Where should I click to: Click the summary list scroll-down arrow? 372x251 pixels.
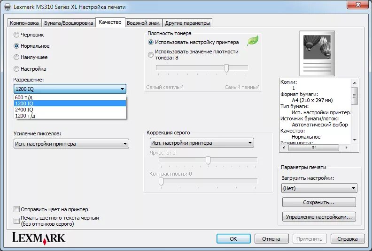click(x=355, y=140)
